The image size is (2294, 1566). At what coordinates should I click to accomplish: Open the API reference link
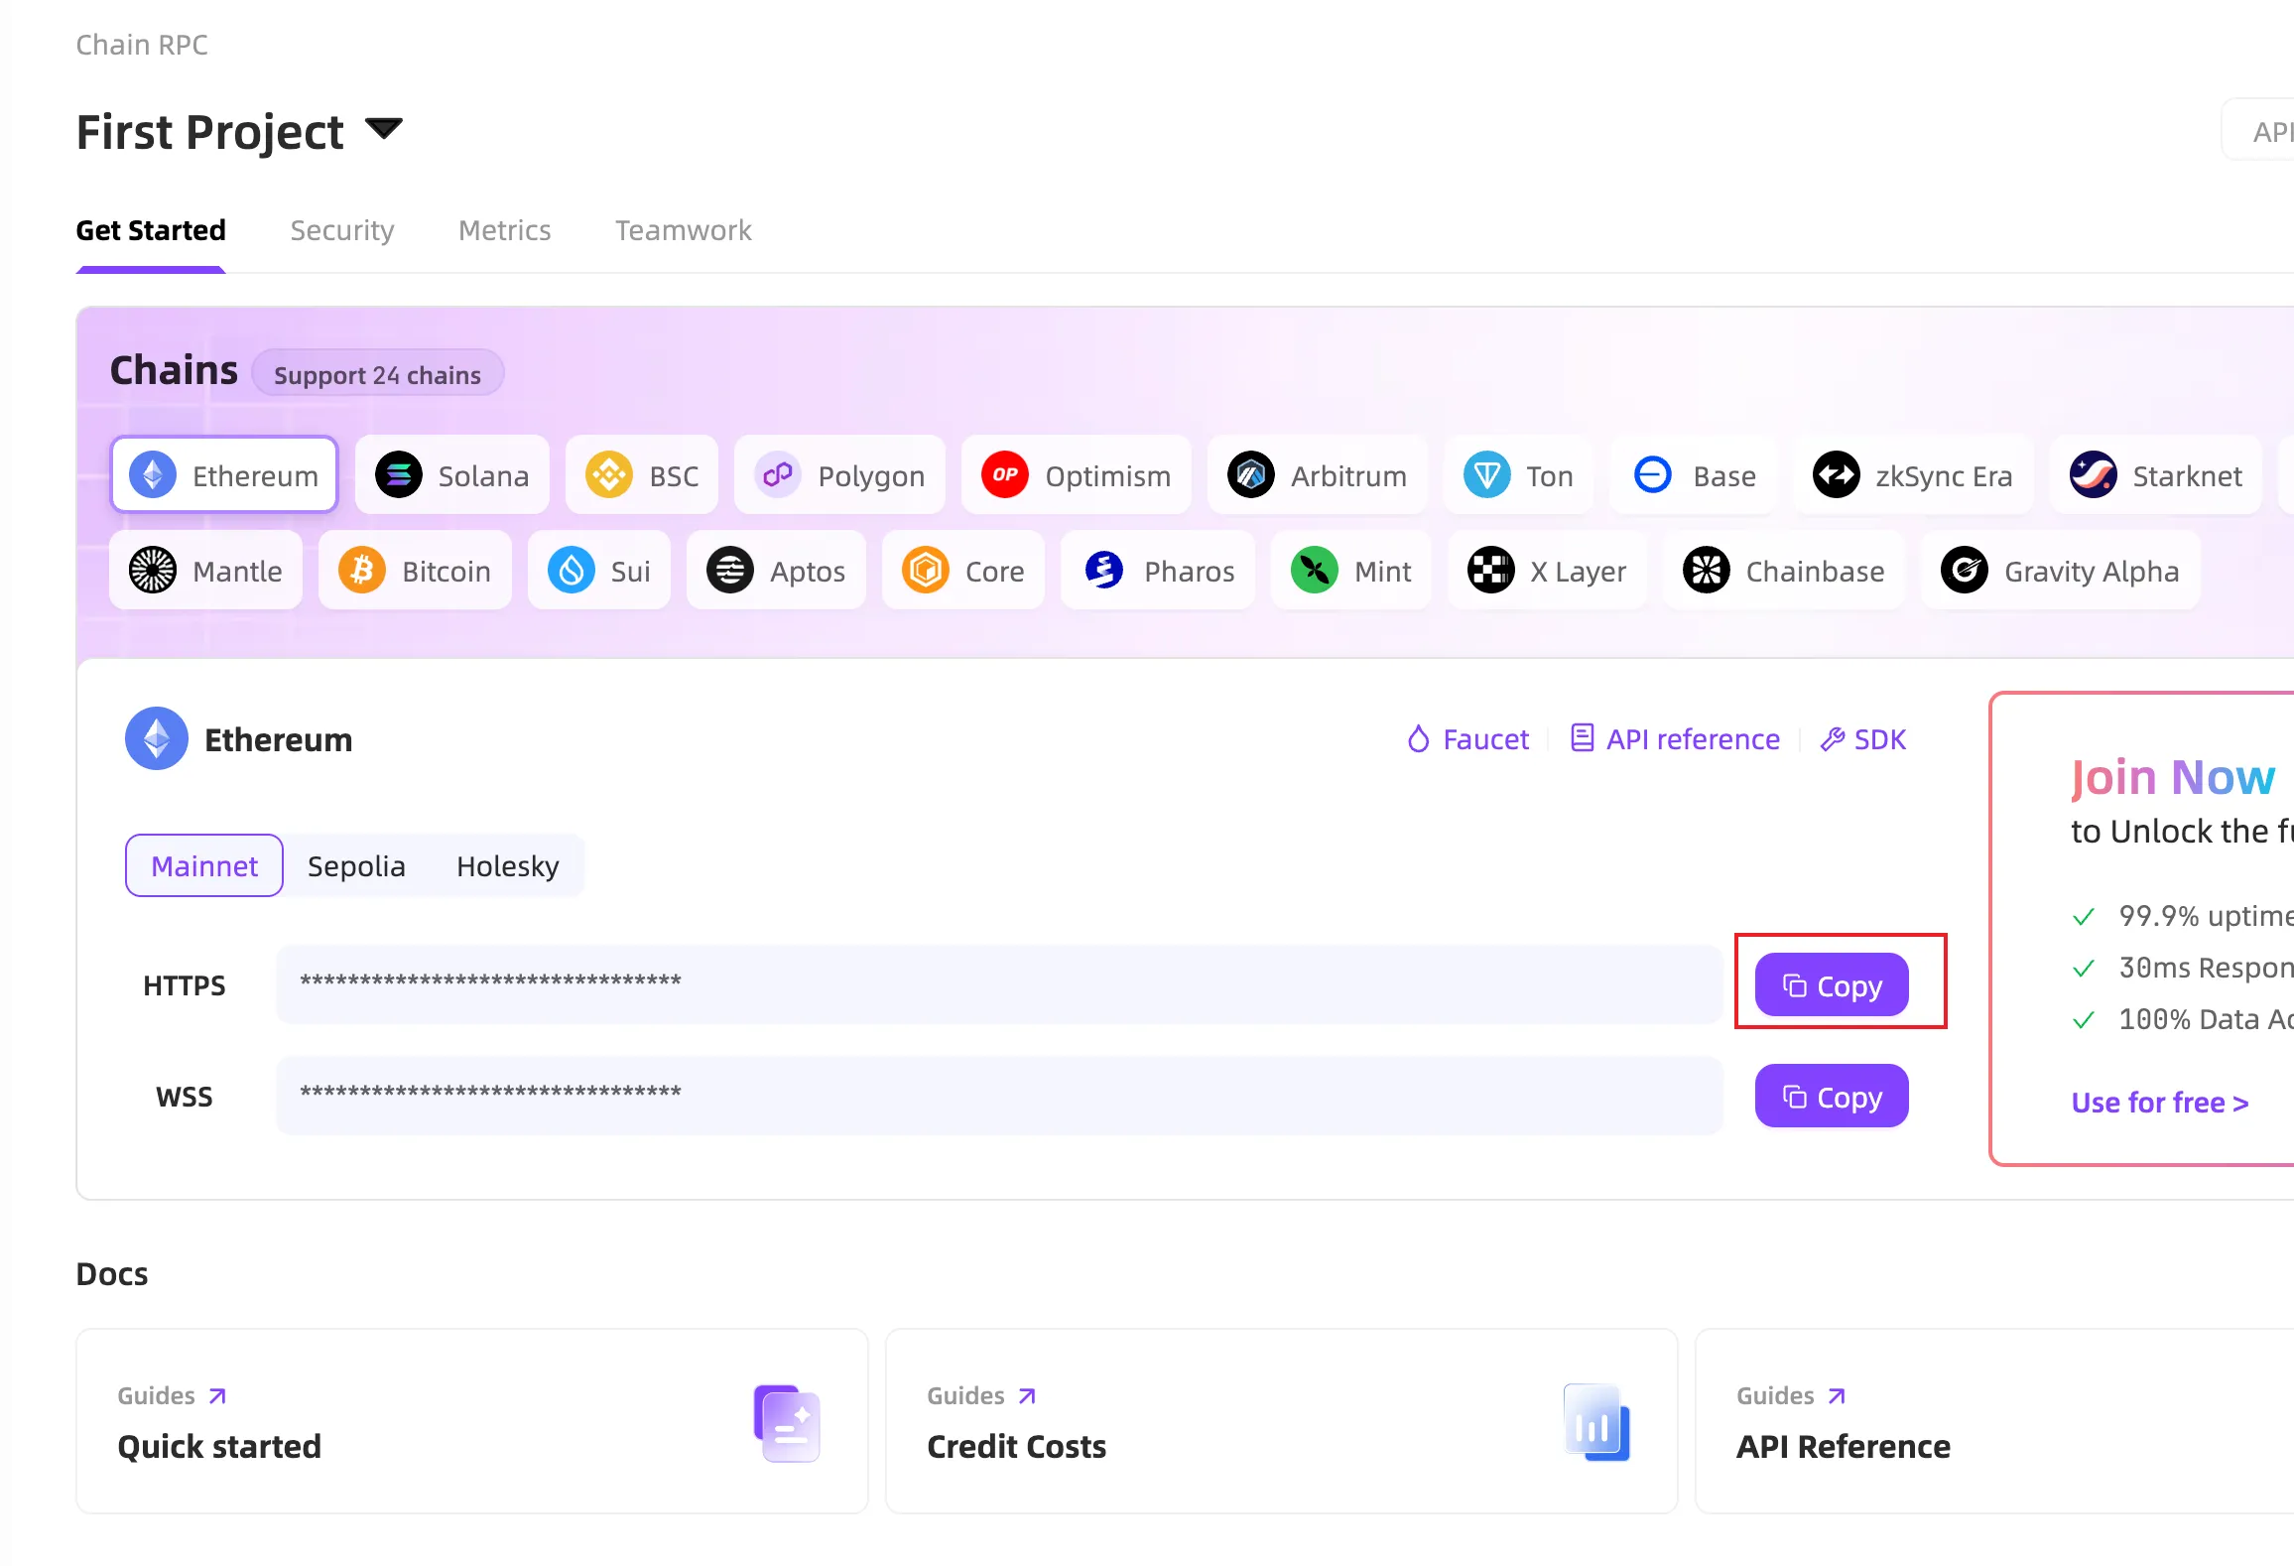tap(1675, 739)
